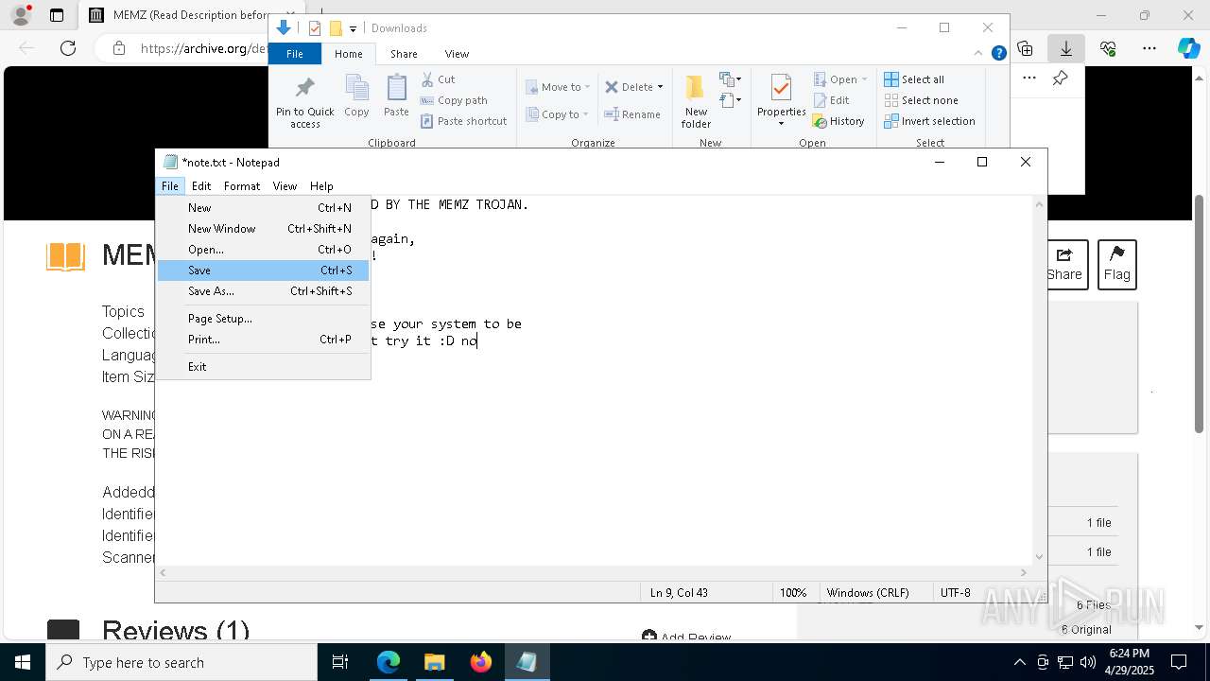Click pin icon in downloads panel
This screenshot has width=1210, height=681.
tap(1060, 79)
